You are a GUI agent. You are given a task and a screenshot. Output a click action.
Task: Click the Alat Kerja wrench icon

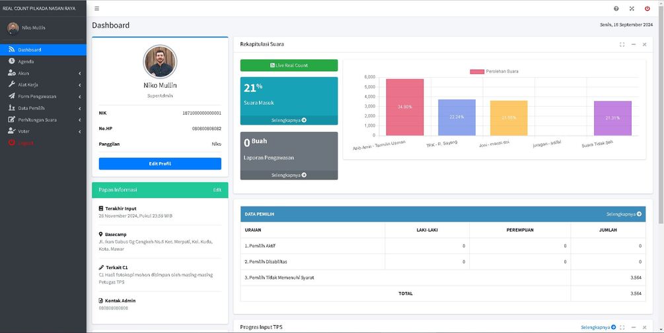pos(11,84)
